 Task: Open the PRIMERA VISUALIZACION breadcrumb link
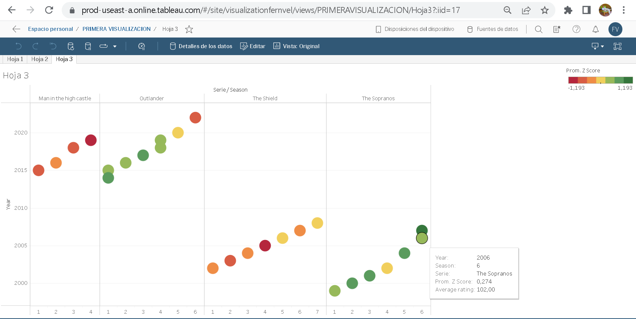(116, 29)
